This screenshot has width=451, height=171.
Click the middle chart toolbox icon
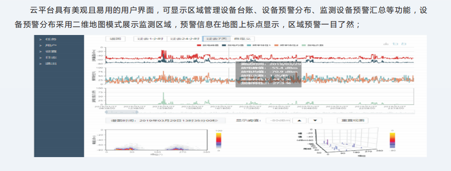click(395, 44)
